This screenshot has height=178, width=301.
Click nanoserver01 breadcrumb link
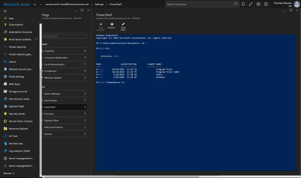(x=67, y=4)
